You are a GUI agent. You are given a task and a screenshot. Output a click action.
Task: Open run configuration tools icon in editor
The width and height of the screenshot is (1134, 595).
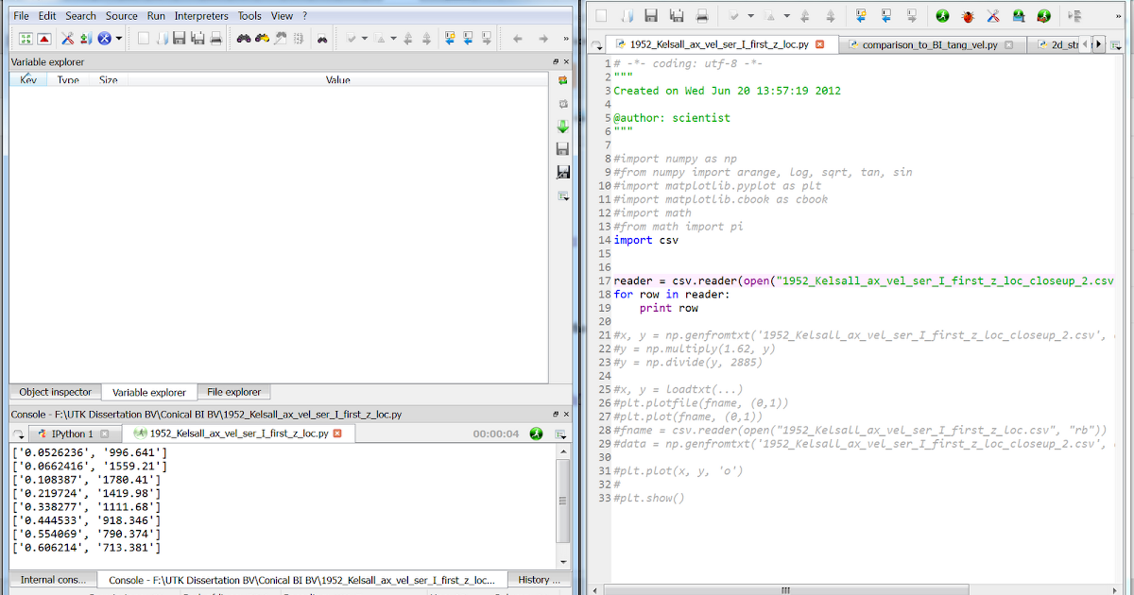(x=993, y=15)
